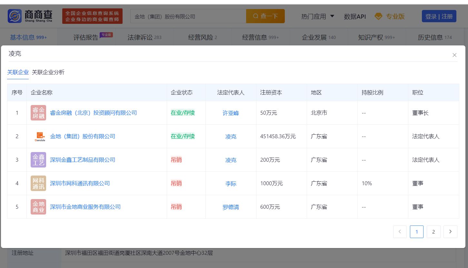
Task: Click the 吊销 status in 网科通讯 row
Action: [x=176, y=183]
